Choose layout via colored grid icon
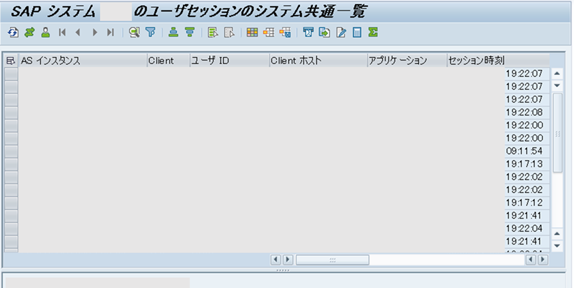Viewport: 574px width, 288px height. (x=252, y=33)
